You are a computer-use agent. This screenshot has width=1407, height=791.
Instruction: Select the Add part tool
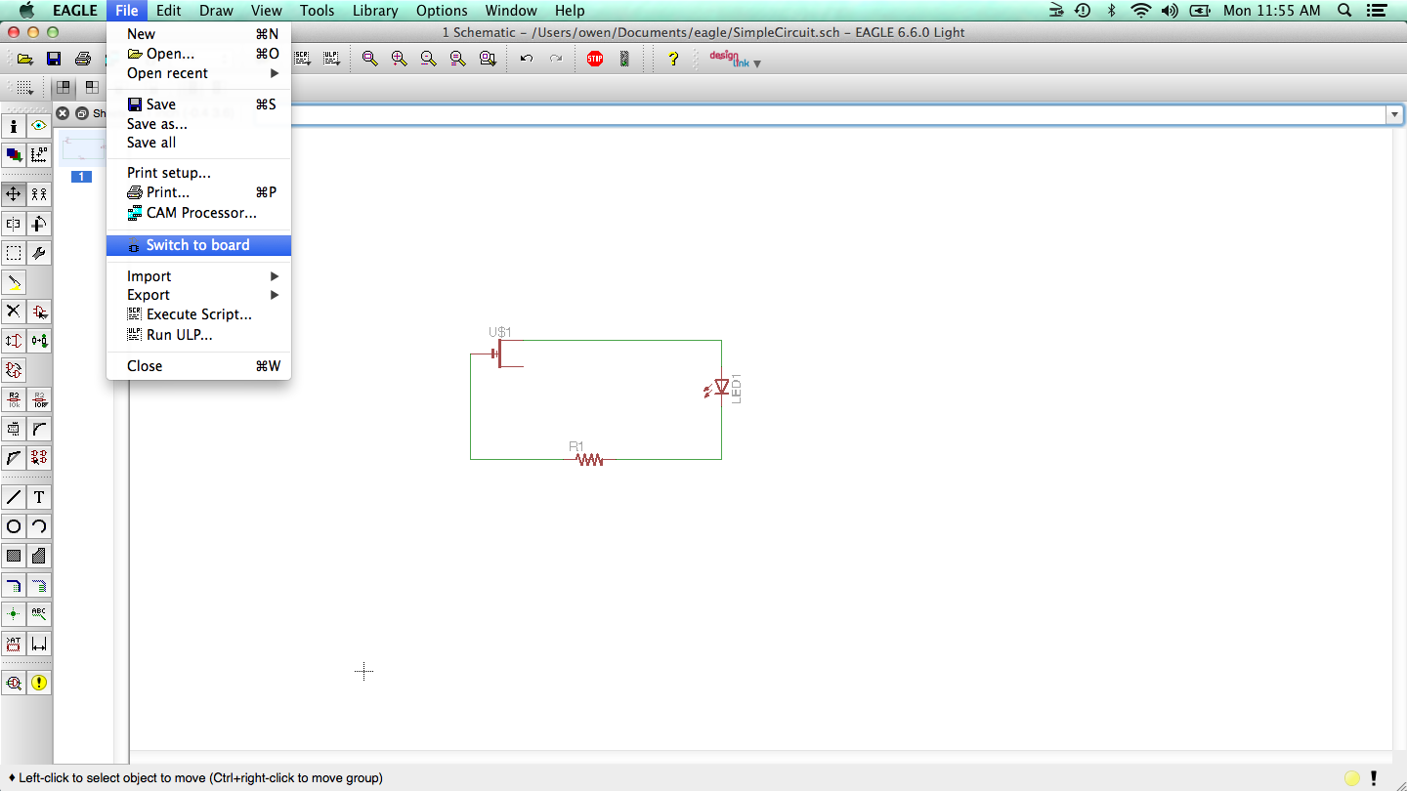tap(39, 312)
